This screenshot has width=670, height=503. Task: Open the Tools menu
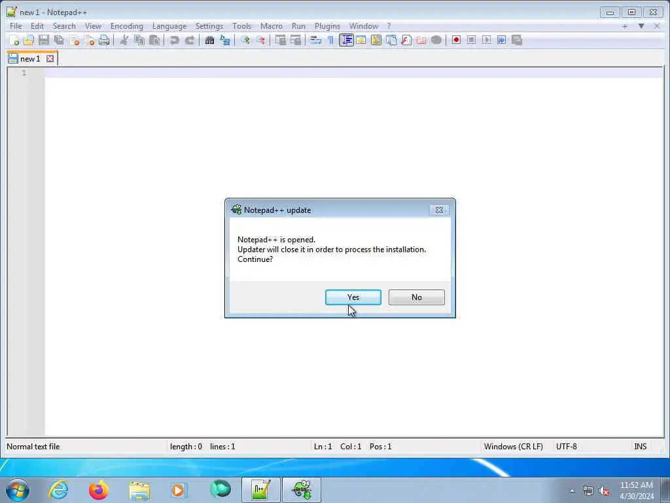pos(242,26)
